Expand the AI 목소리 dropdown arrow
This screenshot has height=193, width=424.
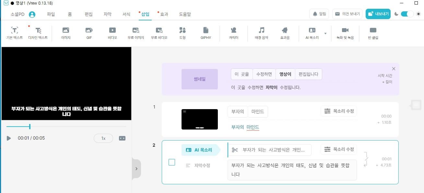[325, 33]
